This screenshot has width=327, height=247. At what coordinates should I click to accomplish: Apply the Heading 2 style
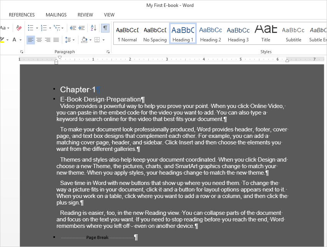coord(211,33)
